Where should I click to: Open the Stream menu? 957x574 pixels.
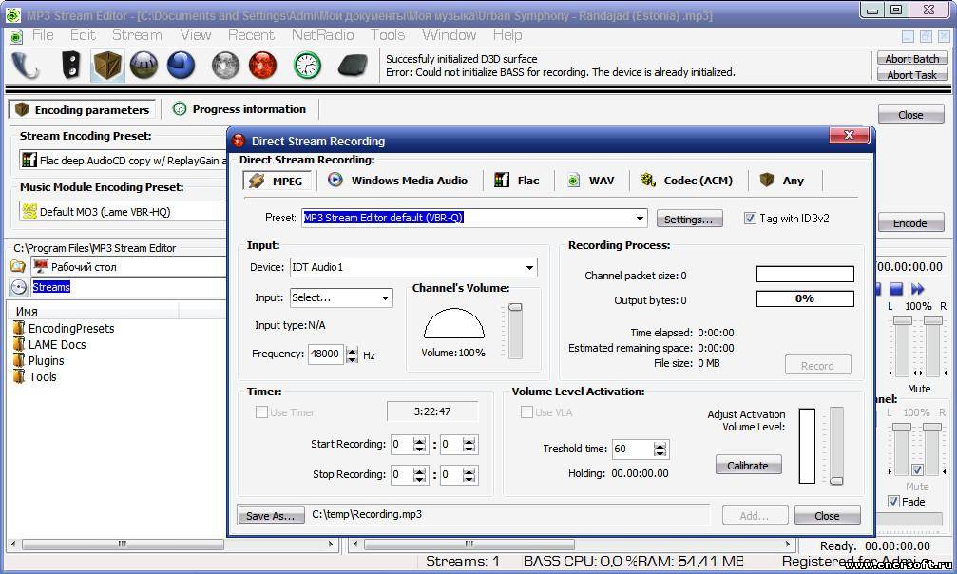click(x=137, y=35)
